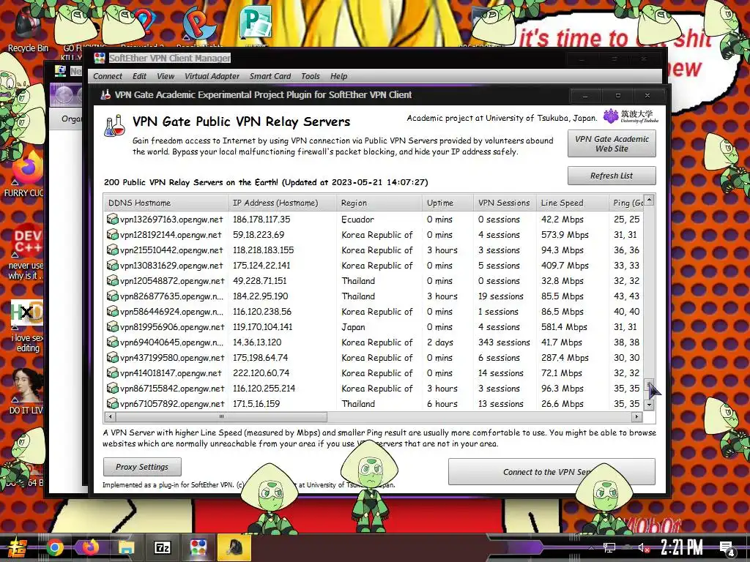The width and height of the screenshot is (750, 562).
Task: Open the Tools menu
Action: point(311,76)
